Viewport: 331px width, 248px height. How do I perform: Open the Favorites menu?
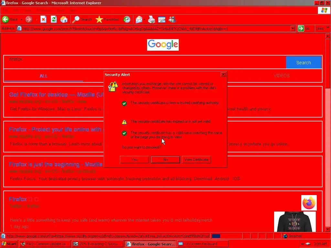click(44, 10)
